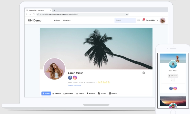
Task: Open the profile settings gear icon
Action: coord(144,73)
